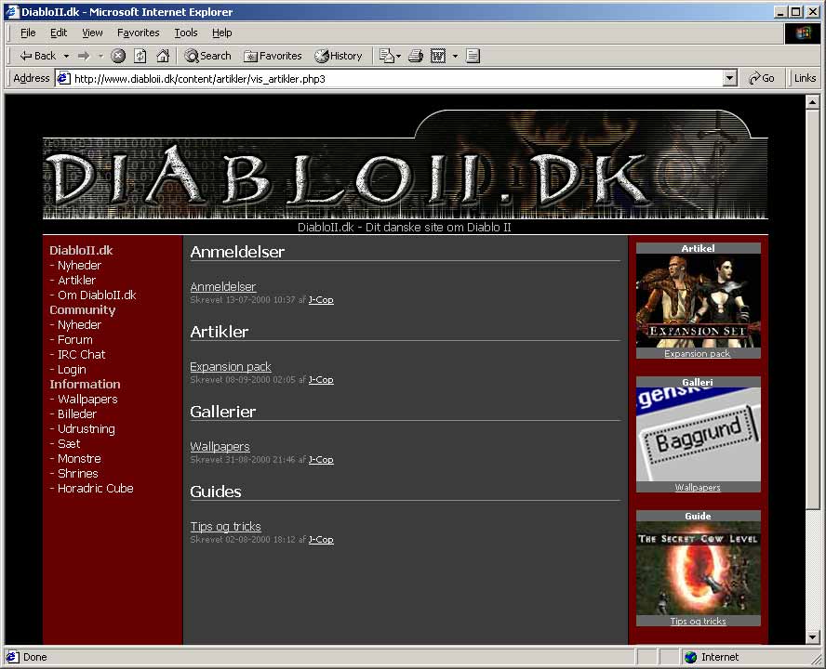Go to the Home page icon

[x=163, y=56]
